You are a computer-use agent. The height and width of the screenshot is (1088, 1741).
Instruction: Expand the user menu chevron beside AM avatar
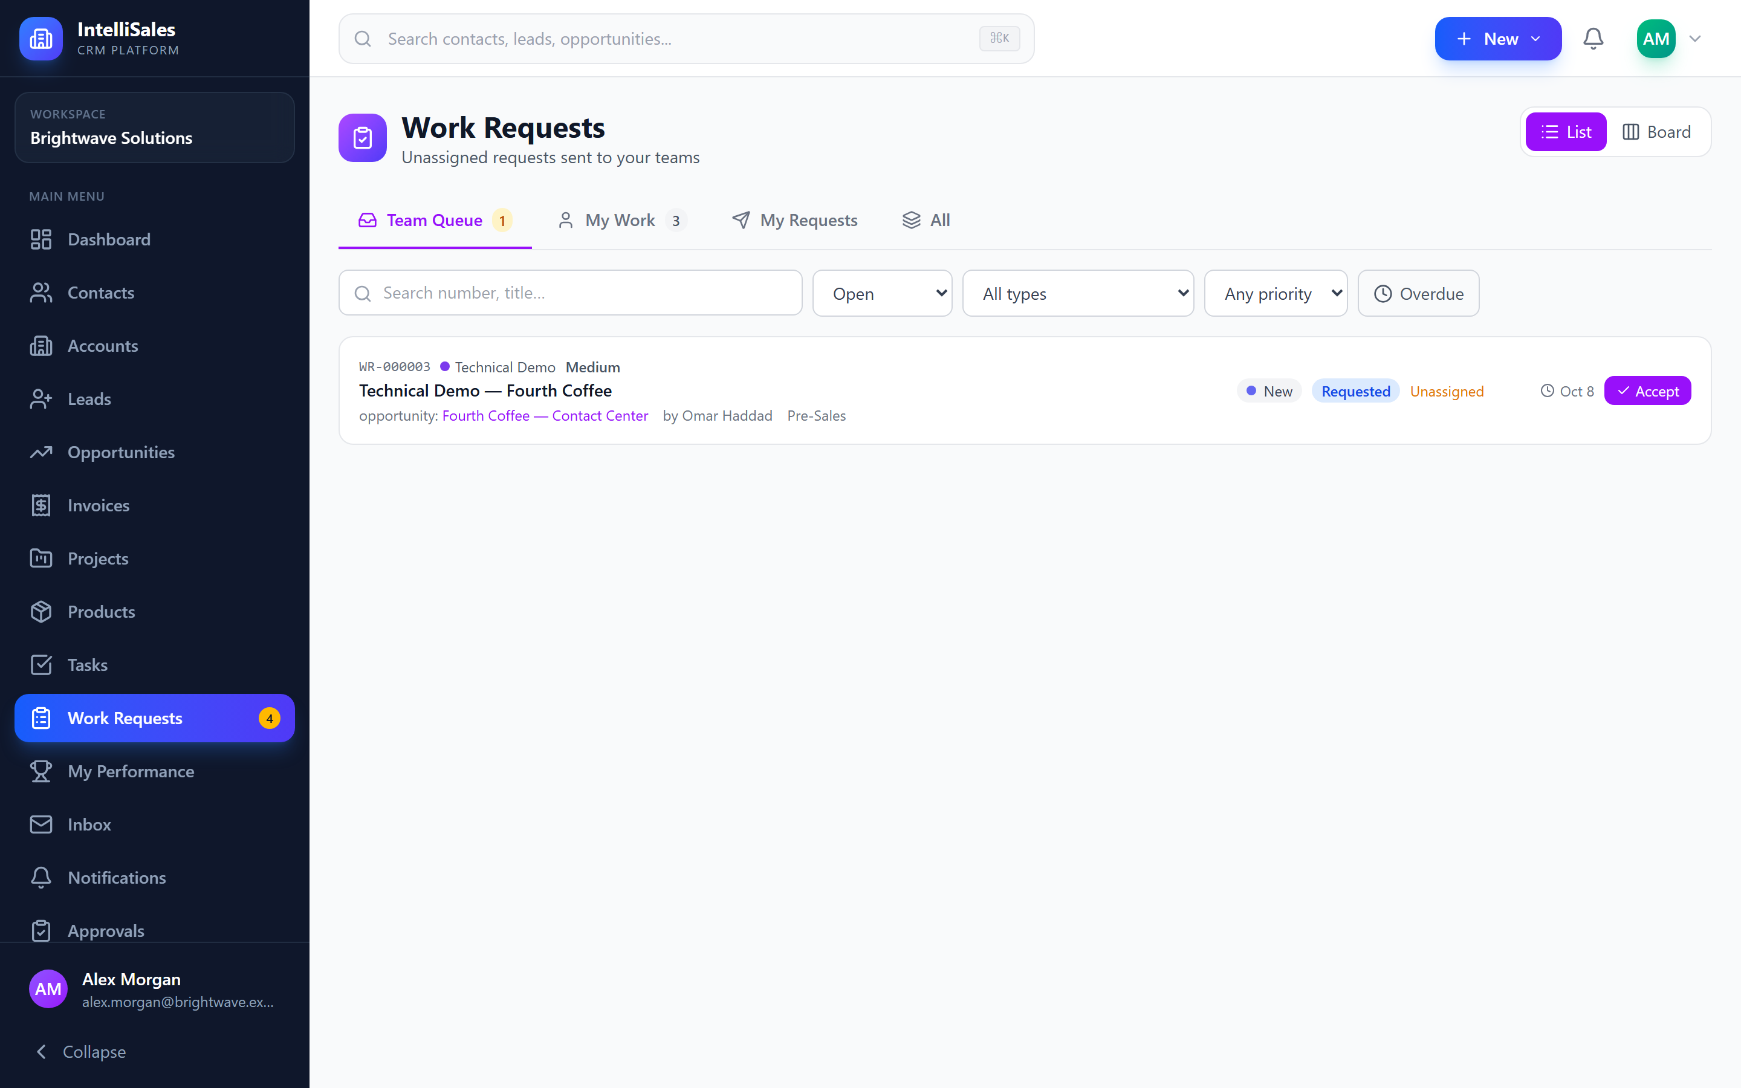tap(1695, 39)
